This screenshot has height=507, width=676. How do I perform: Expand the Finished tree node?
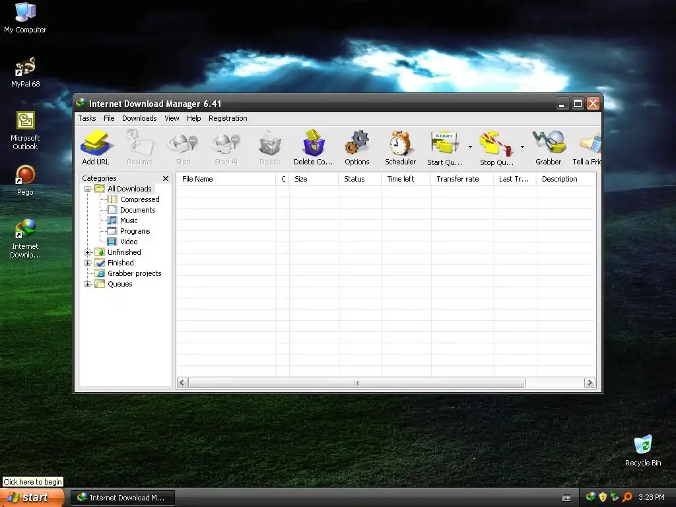[x=88, y=263]
